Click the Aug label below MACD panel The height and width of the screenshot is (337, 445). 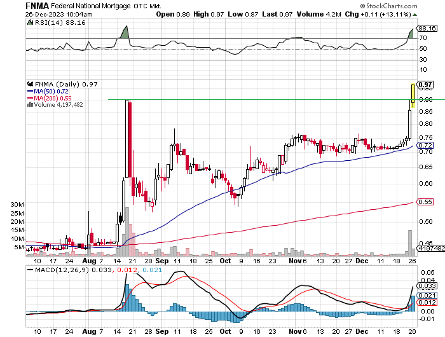[x=89, y=331]
